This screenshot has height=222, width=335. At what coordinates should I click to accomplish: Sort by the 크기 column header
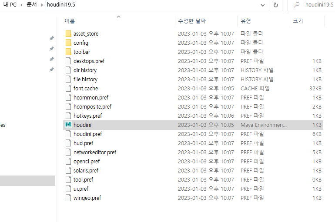(x=298, y=21)
